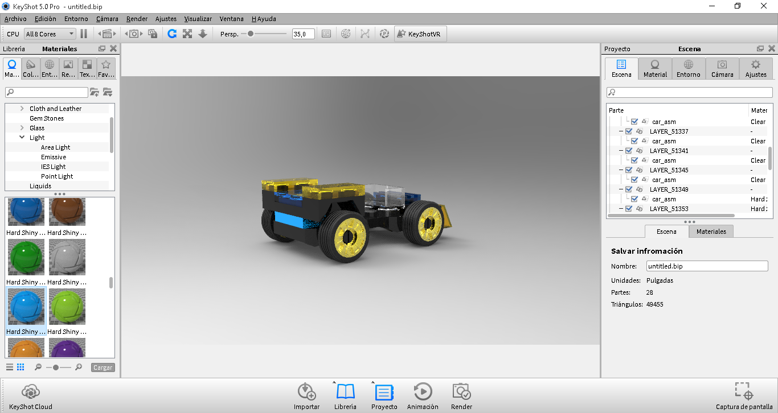Click the Nombre field containing untitled.bip
Viewport: 778px width, 413px height.
(x=707, y=266)
